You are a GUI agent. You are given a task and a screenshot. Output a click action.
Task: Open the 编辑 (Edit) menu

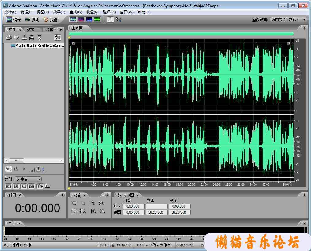pyautogui.click(x=26, y=12)
